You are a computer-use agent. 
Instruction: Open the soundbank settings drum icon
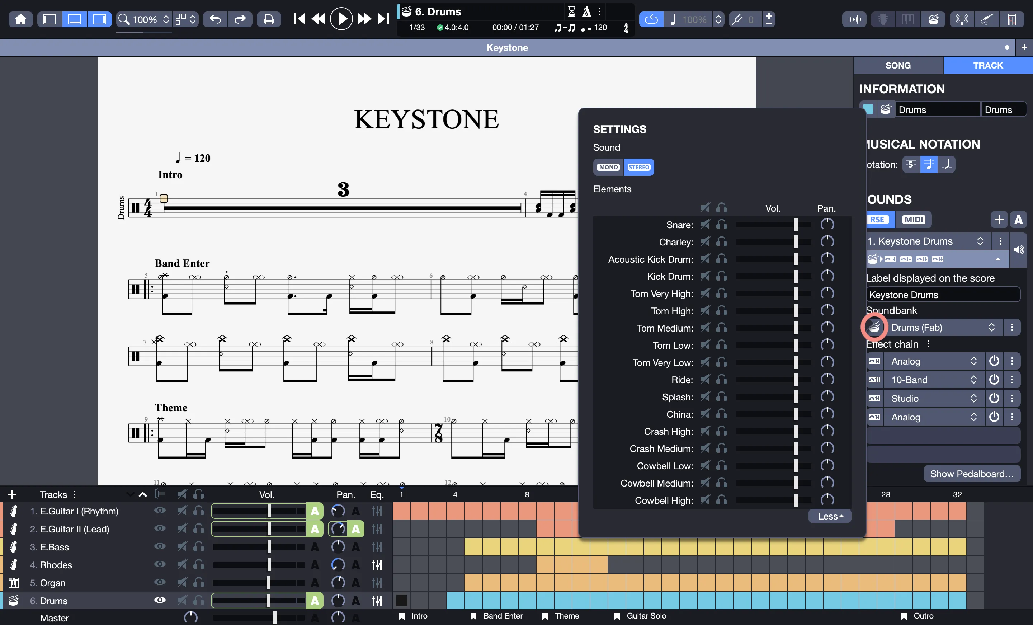click(x=874, y=327)
